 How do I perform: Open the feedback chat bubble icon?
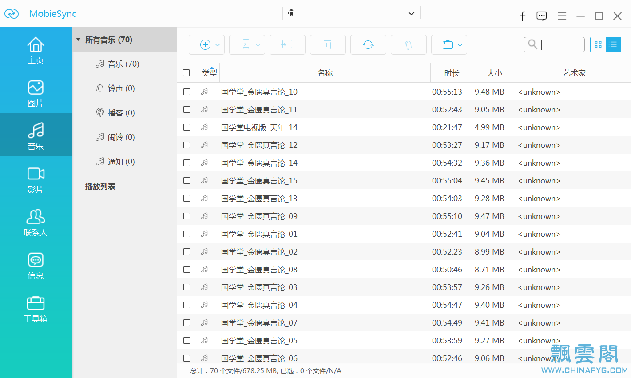point(542,16)
